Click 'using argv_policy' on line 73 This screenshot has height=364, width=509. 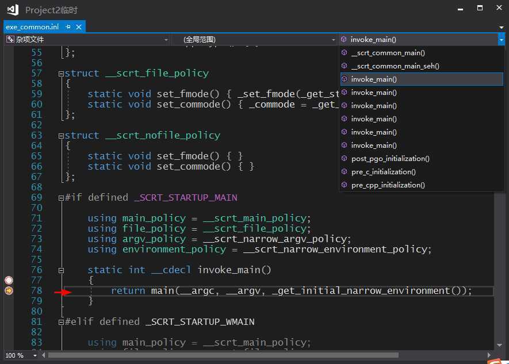click(x=137, y=239)
